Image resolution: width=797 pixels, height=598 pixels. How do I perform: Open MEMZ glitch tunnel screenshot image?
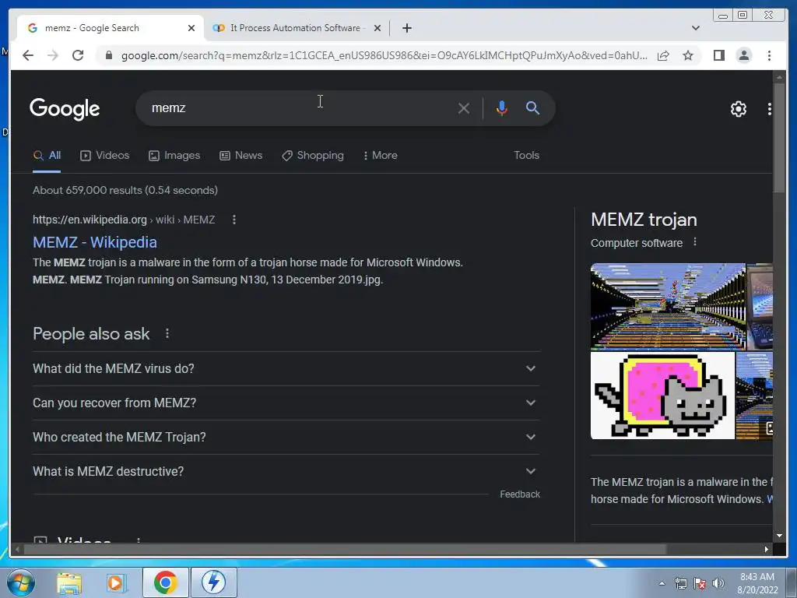pos(668,306)
